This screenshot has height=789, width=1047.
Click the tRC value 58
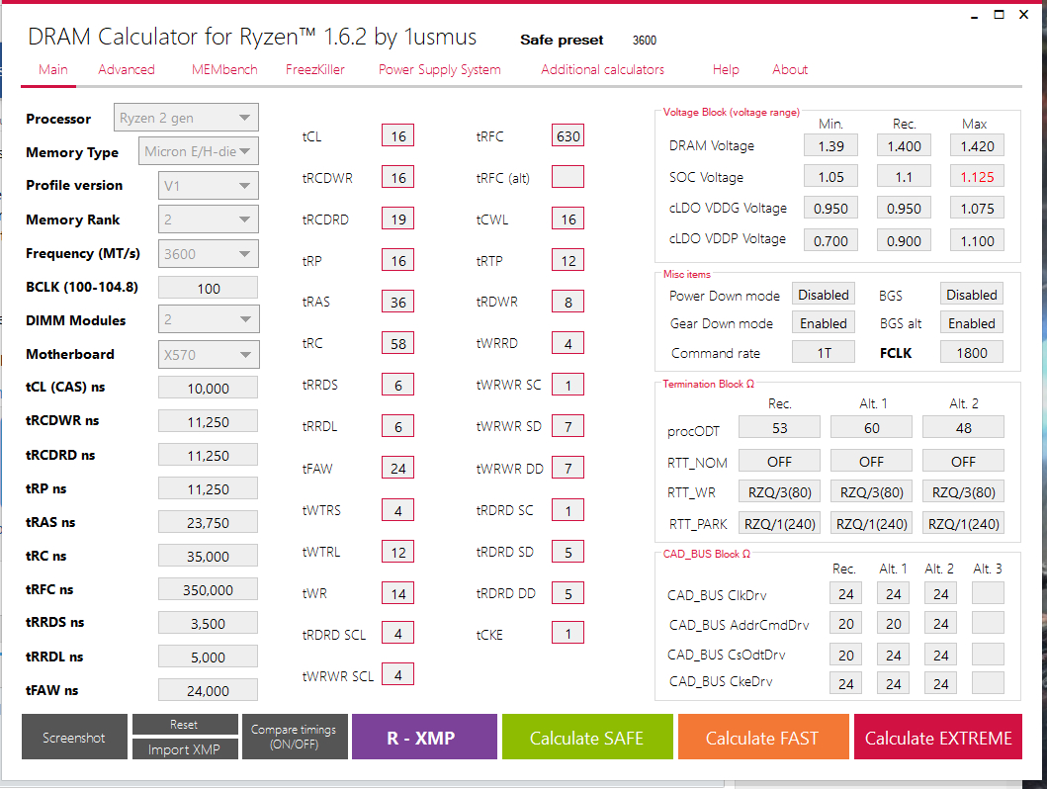(x=398, y=343)
